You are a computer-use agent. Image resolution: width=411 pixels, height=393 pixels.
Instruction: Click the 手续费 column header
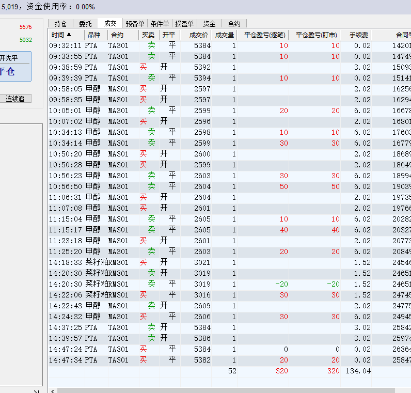356,35
